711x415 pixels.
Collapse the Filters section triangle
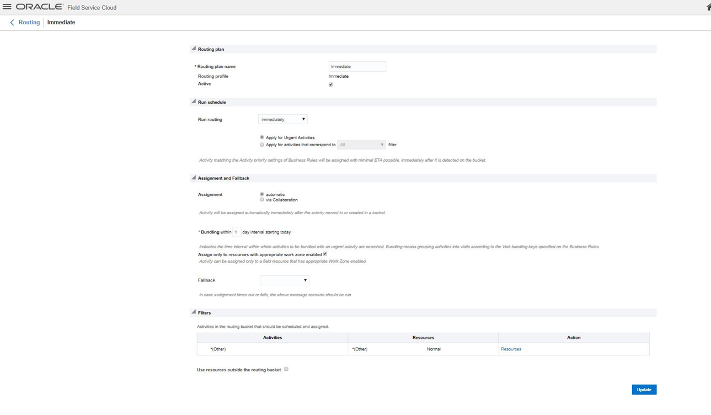coord(194,312)
